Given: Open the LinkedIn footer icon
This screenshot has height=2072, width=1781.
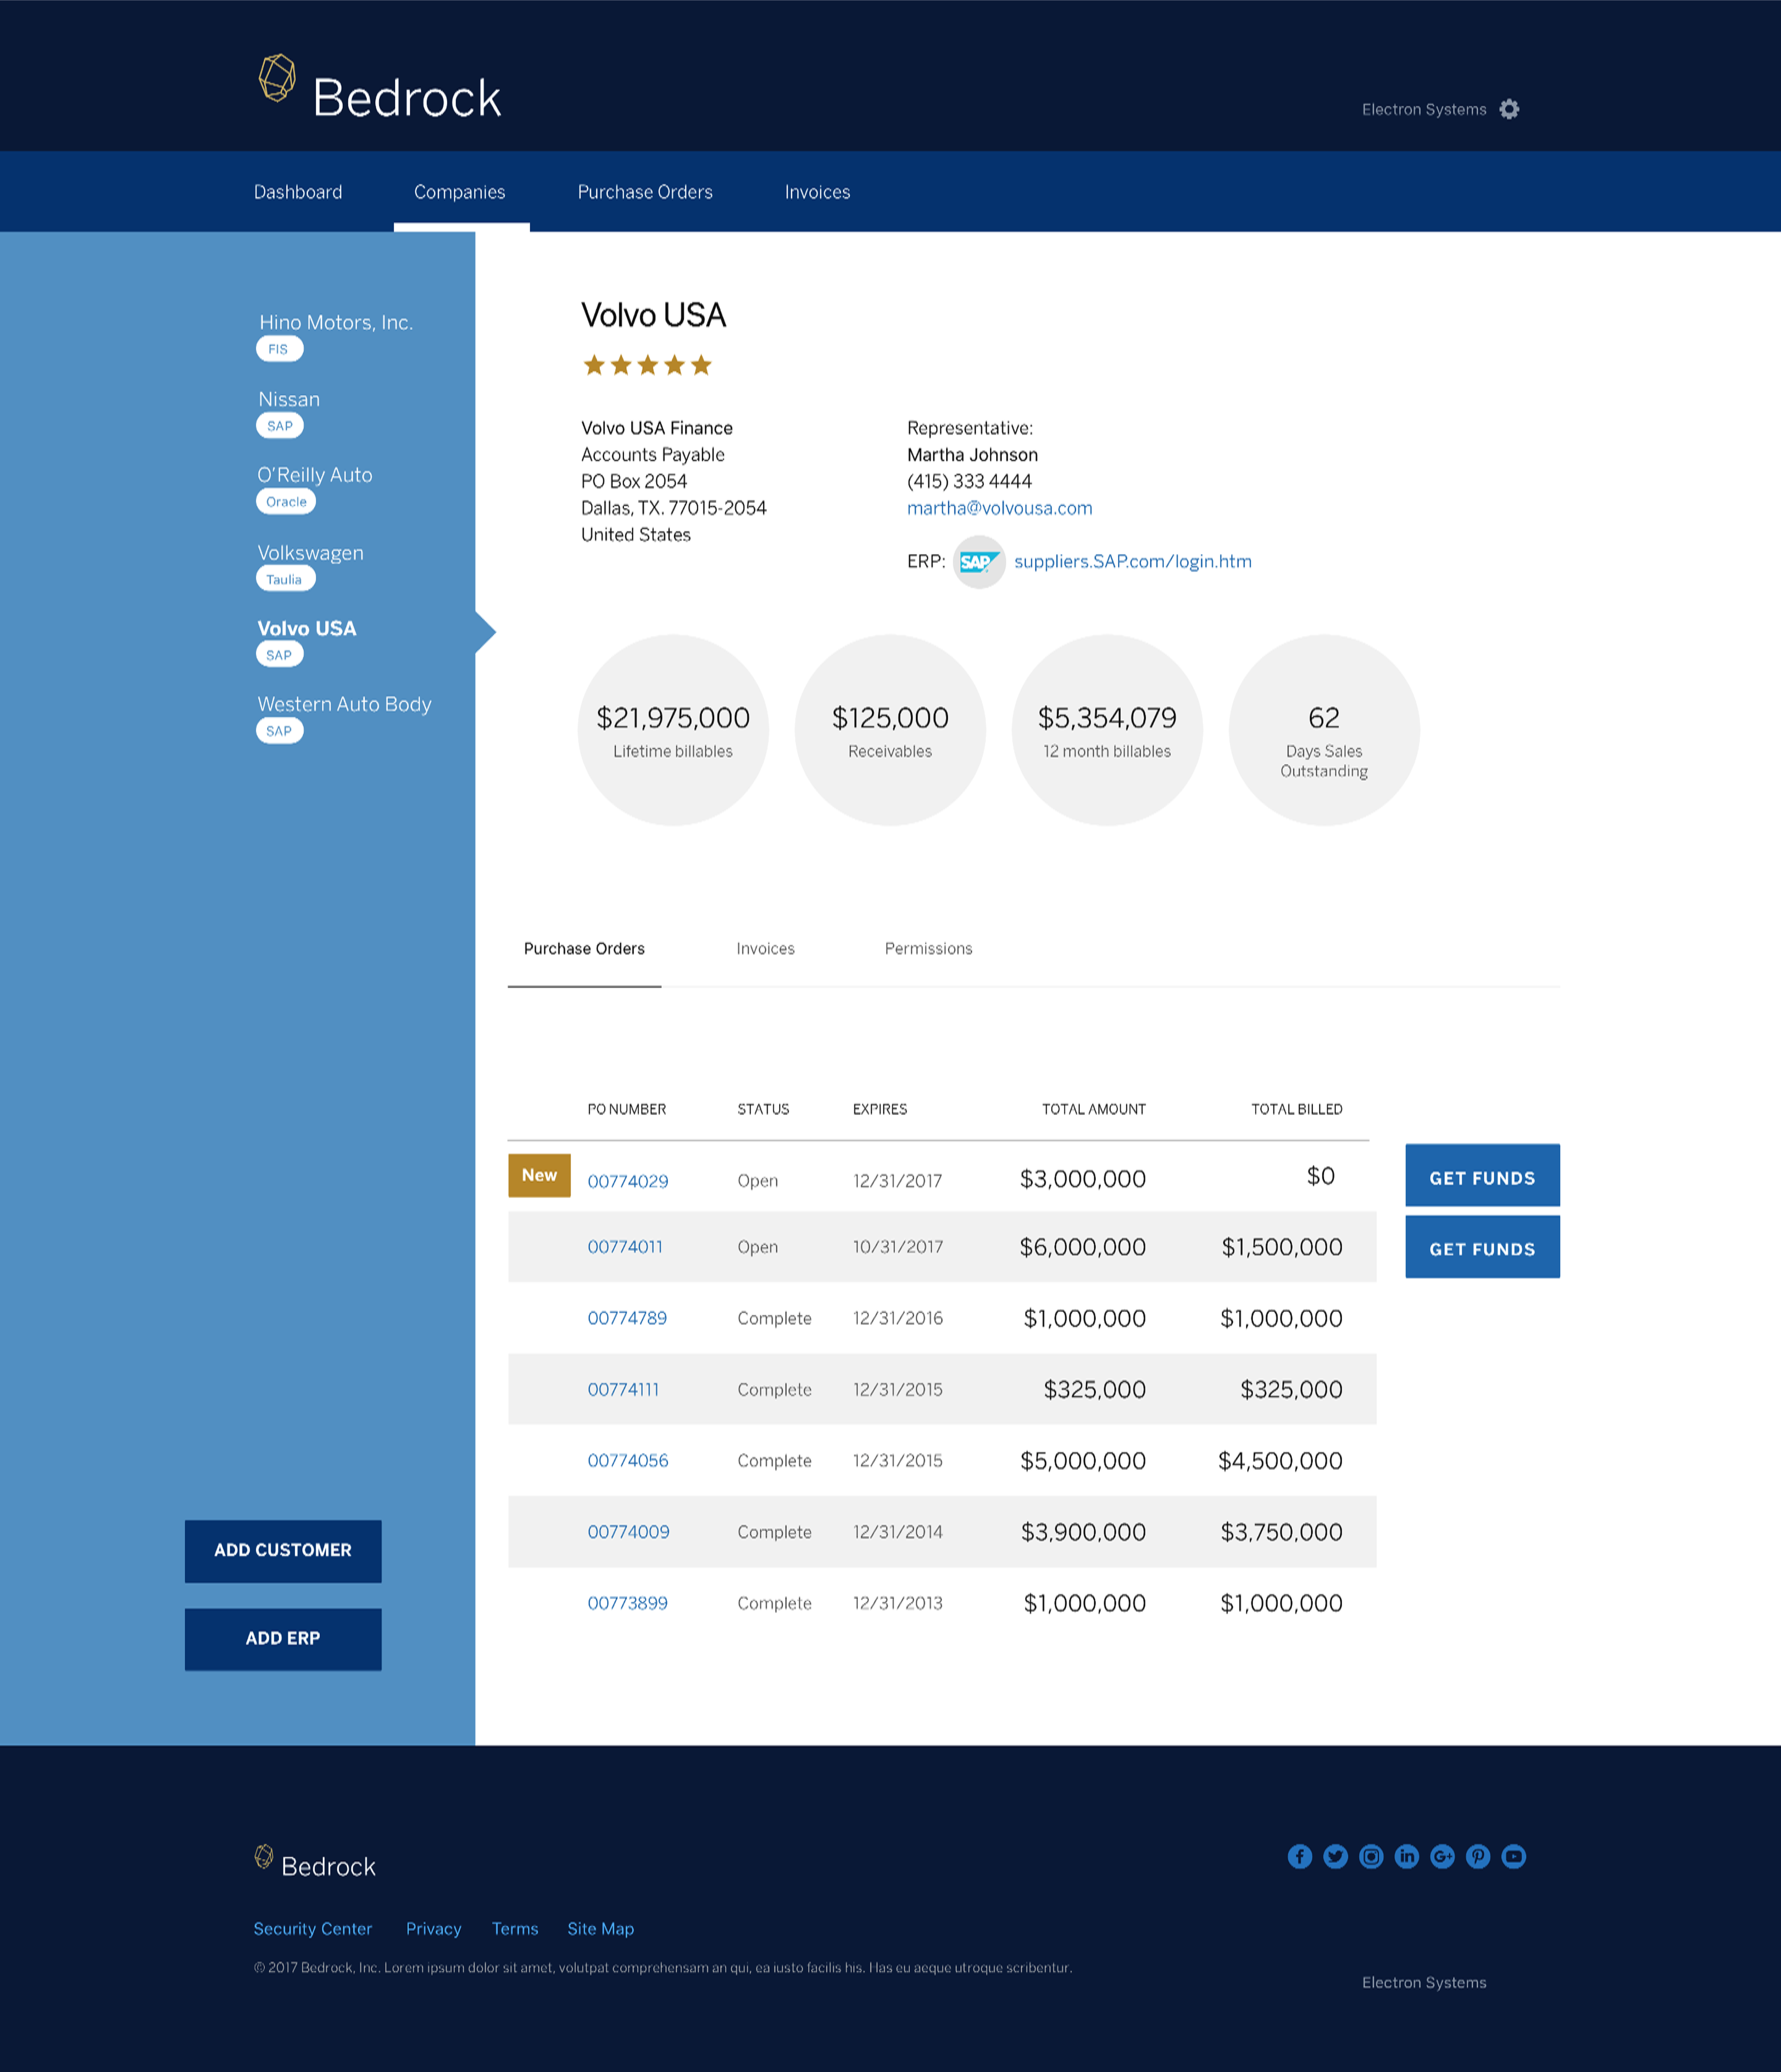Looking at the screenshot, I should [1407, 1856].
